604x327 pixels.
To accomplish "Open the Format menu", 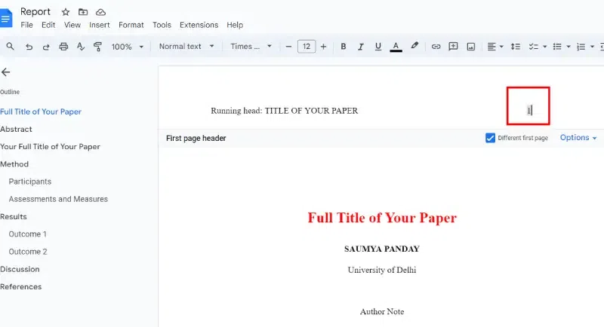I will coord(131,25).
